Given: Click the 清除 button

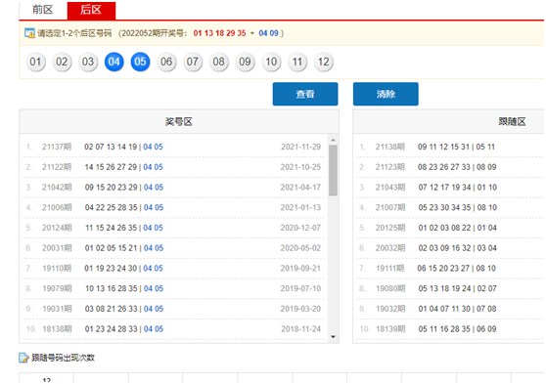Looking at the screenshot, I should tap(386, 94).
